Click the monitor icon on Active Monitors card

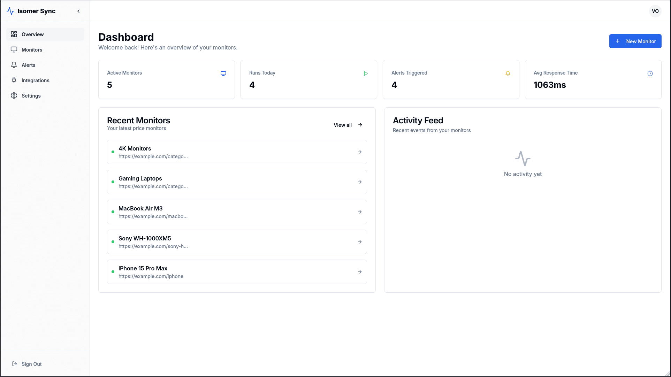tap(223, 74)
